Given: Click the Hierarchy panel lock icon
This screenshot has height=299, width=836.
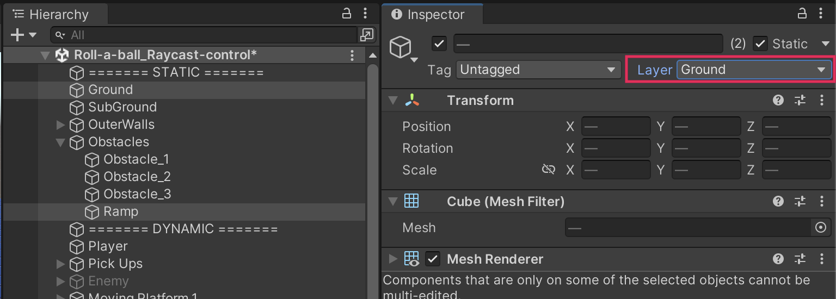Looking at the screenshot, I should click(x=346, y=14).
